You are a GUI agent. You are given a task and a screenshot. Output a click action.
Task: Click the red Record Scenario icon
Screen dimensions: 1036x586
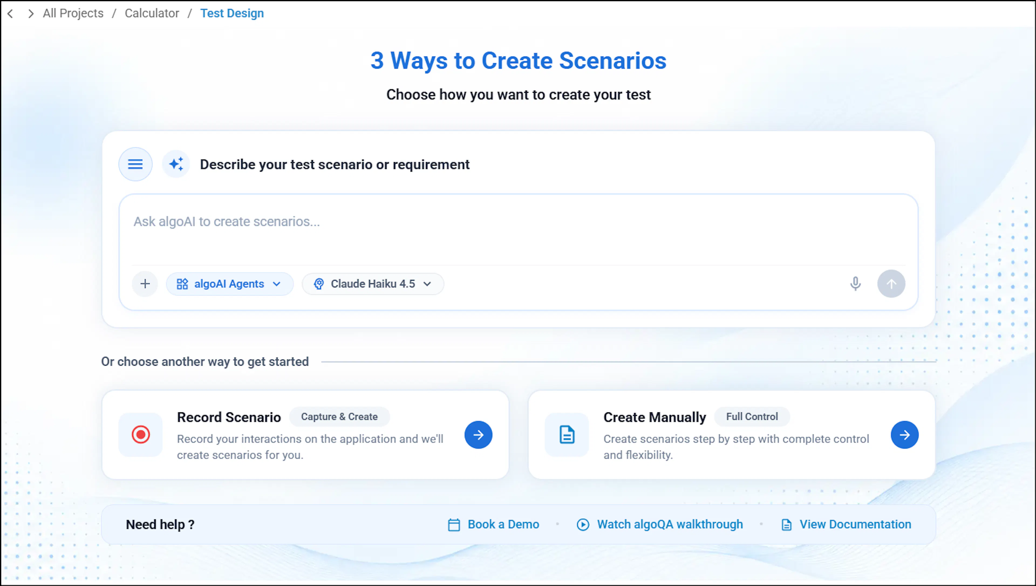click(141, 435)
